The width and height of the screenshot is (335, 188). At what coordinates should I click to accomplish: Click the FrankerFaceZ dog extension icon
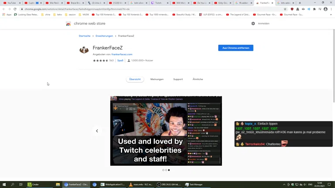coord(84,50)
